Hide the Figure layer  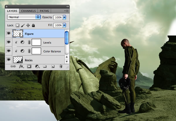pyautogui.click(x=9, y=33)
